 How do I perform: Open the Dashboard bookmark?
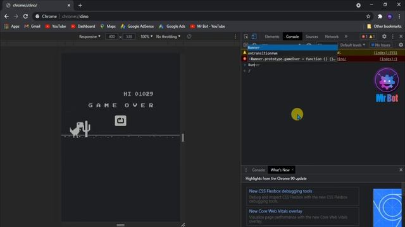click(x=83, y=26)
